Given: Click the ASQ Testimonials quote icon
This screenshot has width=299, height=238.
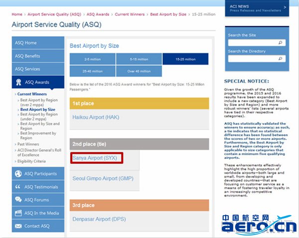Looking at the screenshot, I should [18, 187].
